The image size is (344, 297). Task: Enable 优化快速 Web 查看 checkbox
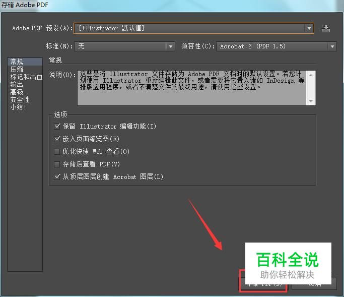click(57, 152)
